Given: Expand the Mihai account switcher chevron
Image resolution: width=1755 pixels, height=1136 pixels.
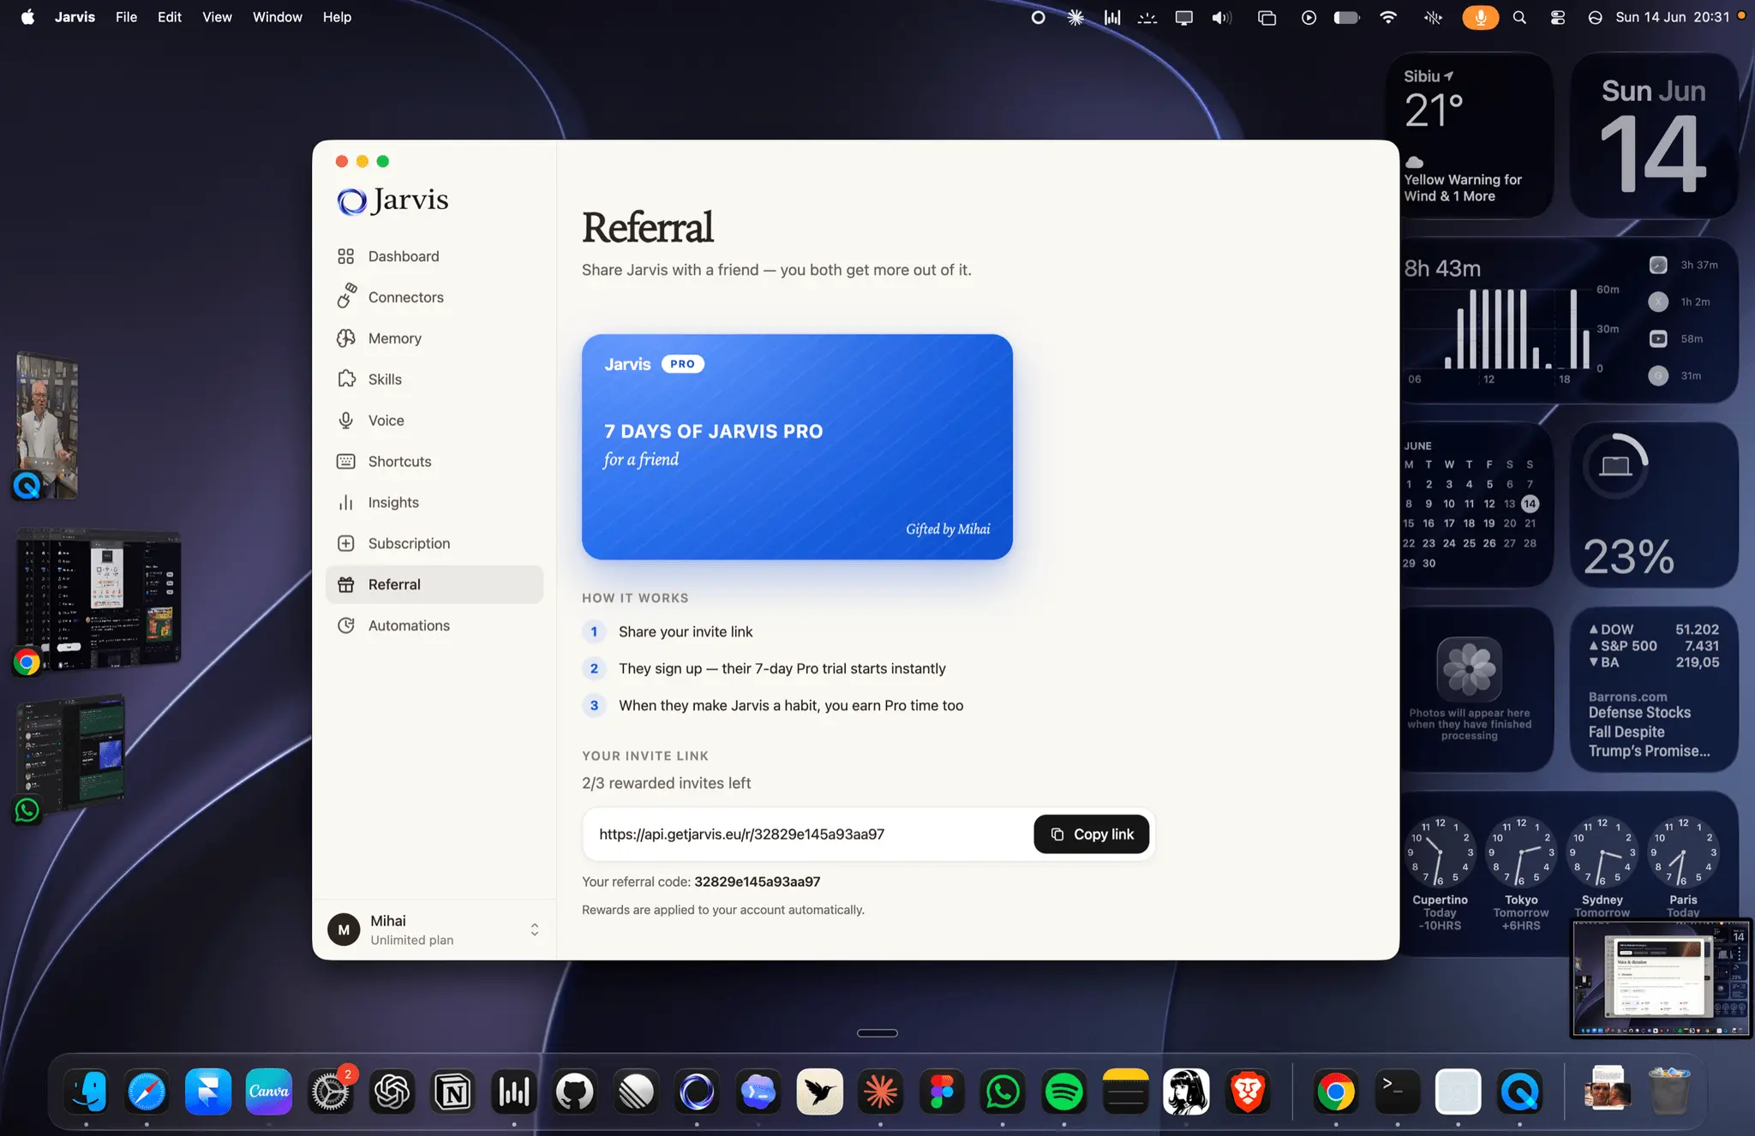Looking at the screenshot, I should 535,930.
